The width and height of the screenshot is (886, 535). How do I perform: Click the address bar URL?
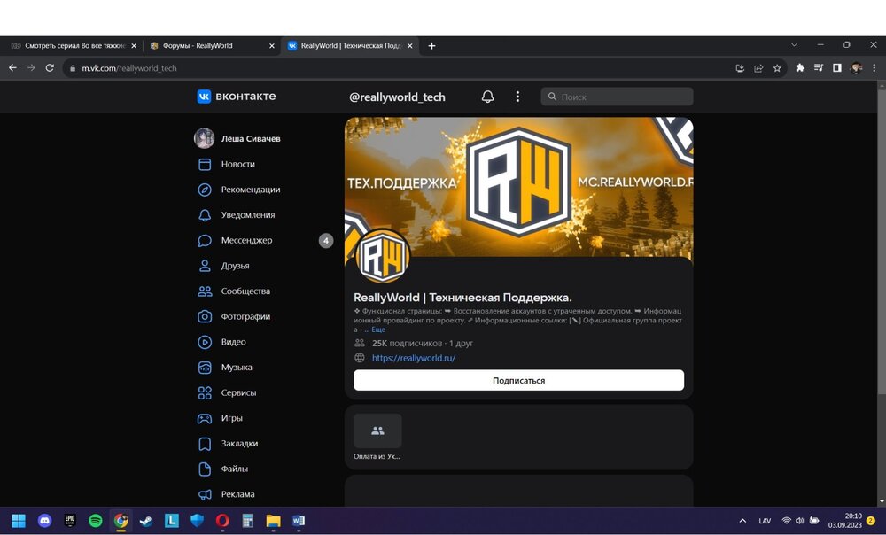pos(129,68)
